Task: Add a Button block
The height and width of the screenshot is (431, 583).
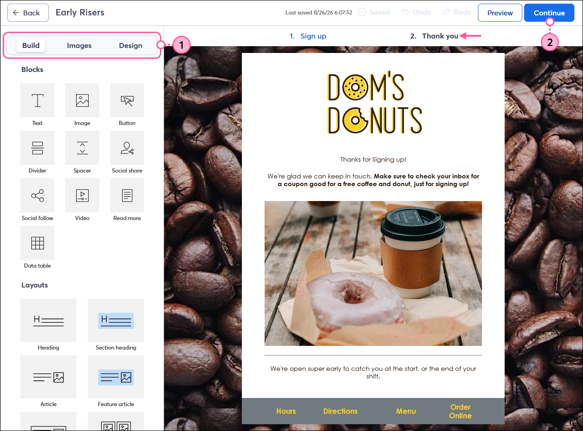Action: 127,101
